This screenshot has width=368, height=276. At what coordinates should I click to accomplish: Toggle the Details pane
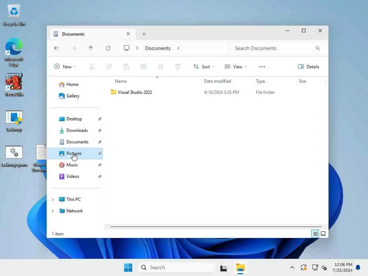click(308, 66)
